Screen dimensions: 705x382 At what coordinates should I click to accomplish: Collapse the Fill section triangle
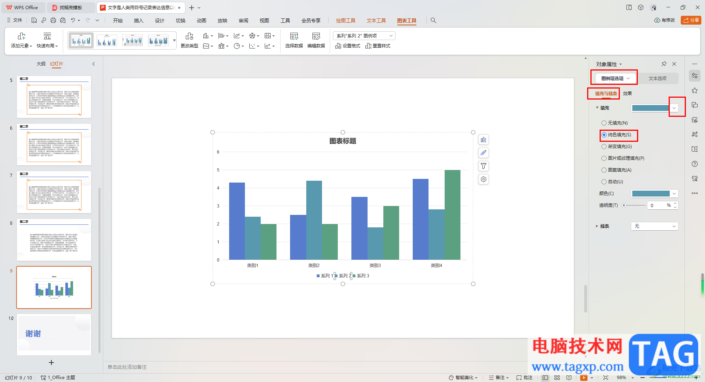pyautogui.click(x=597, y=108)
